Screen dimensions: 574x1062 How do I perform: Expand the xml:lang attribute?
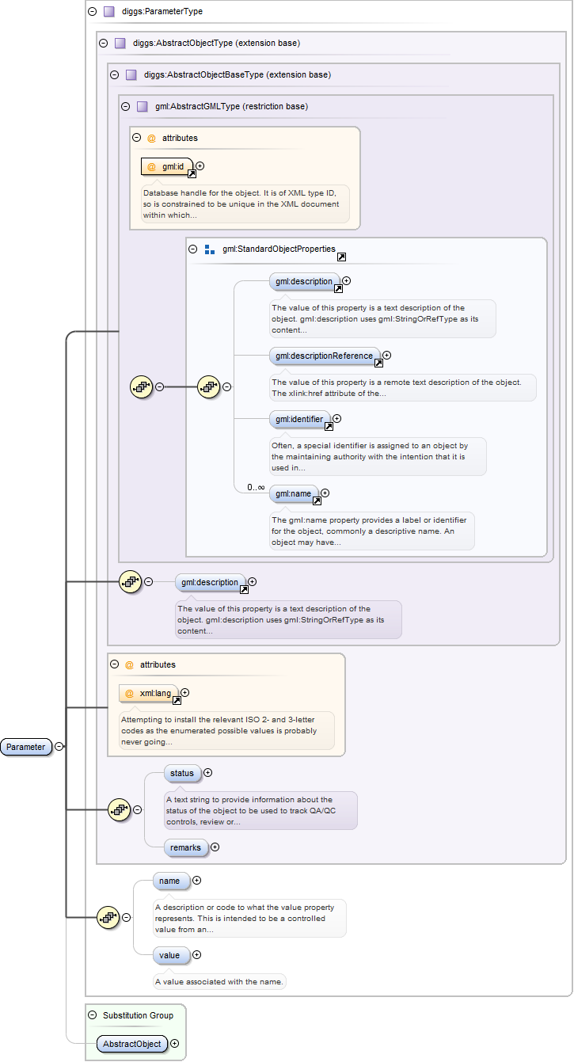tap(185, 693)
